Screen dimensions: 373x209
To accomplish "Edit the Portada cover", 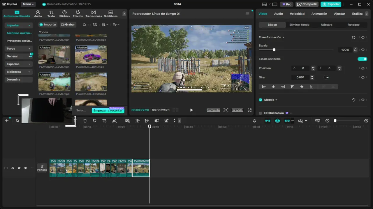I will 42,168.
